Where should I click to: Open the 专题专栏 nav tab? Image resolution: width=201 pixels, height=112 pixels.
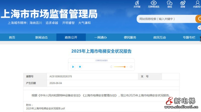click(x=189, y=37)
